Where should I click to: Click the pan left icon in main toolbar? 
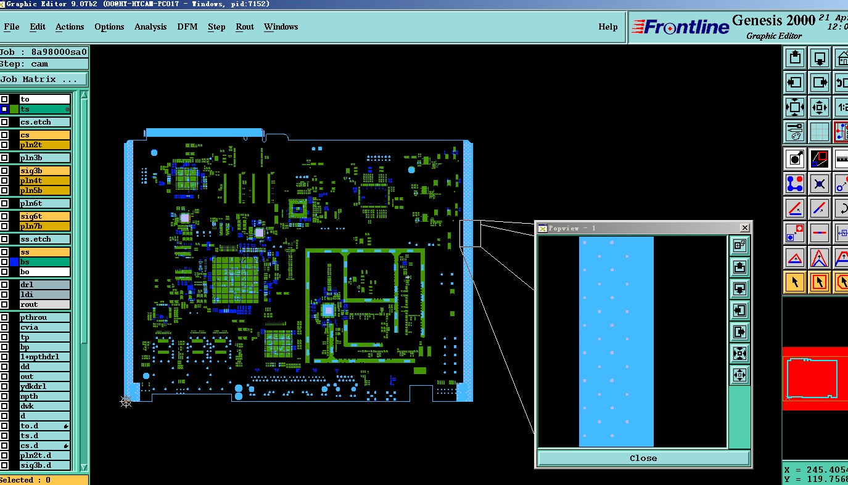tap(795, 83)
